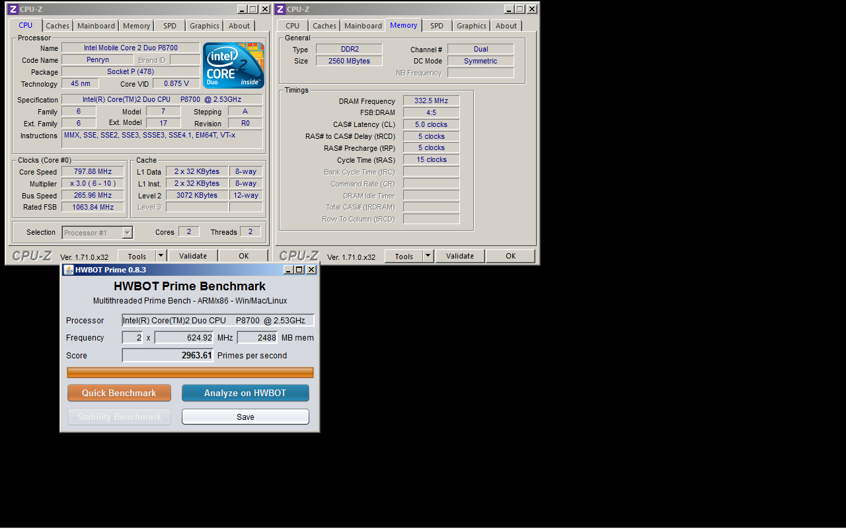This screenshot has height=529, width=846.
Task: Click Analyze on HWBOT button
Action: (245, 393)
